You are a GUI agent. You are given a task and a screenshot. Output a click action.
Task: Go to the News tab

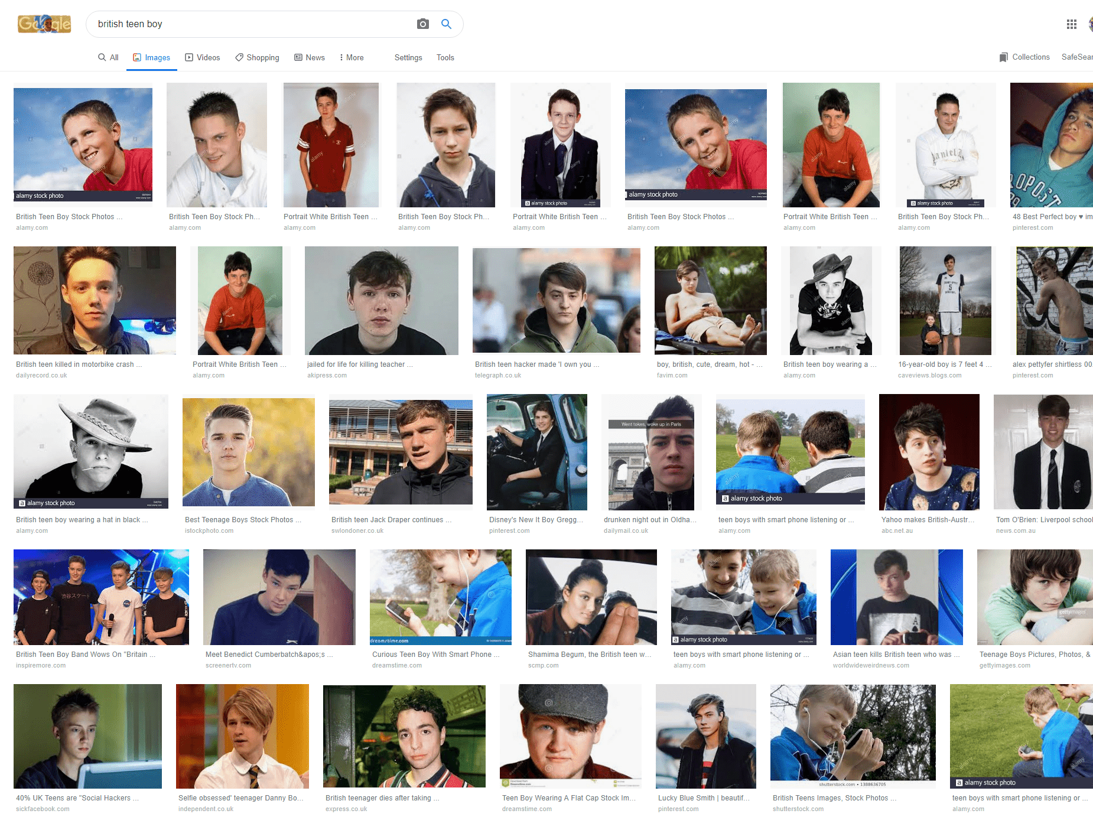pos(310,57)
